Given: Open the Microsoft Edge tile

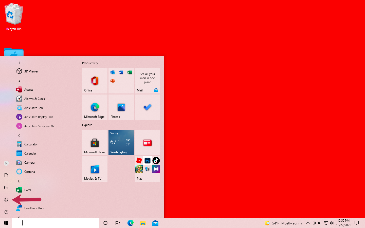Looking at the screenshot, I should (95, 107).
